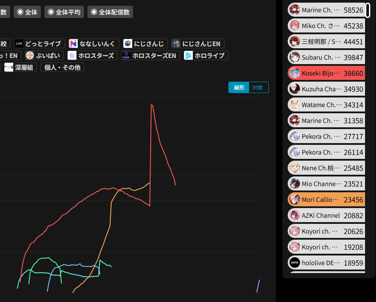Select highlighted Koseki Bijou 38660 entry
Screen dimensions: 376x302
coord(326,73)
